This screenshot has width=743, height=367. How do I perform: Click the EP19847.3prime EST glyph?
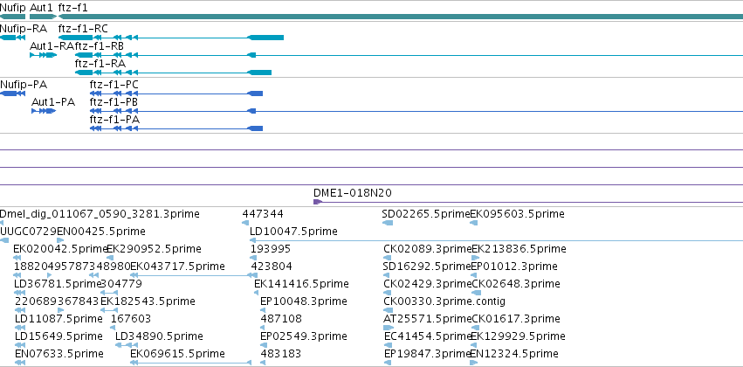click(388, 363)
